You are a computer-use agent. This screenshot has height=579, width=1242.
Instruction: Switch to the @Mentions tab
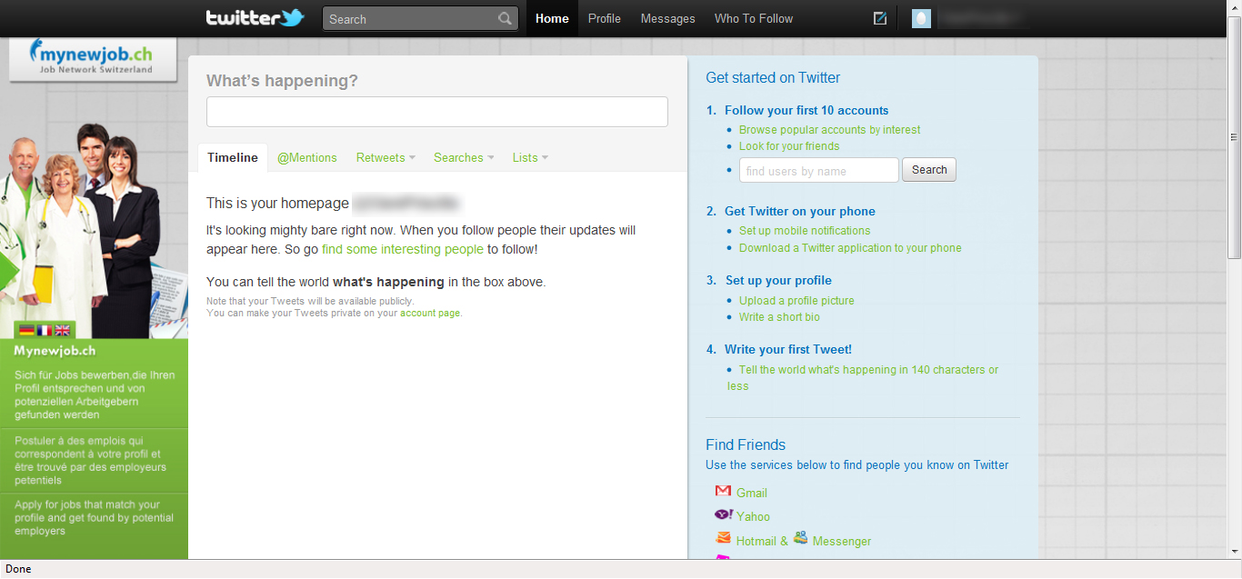click(x=307, y=157)
